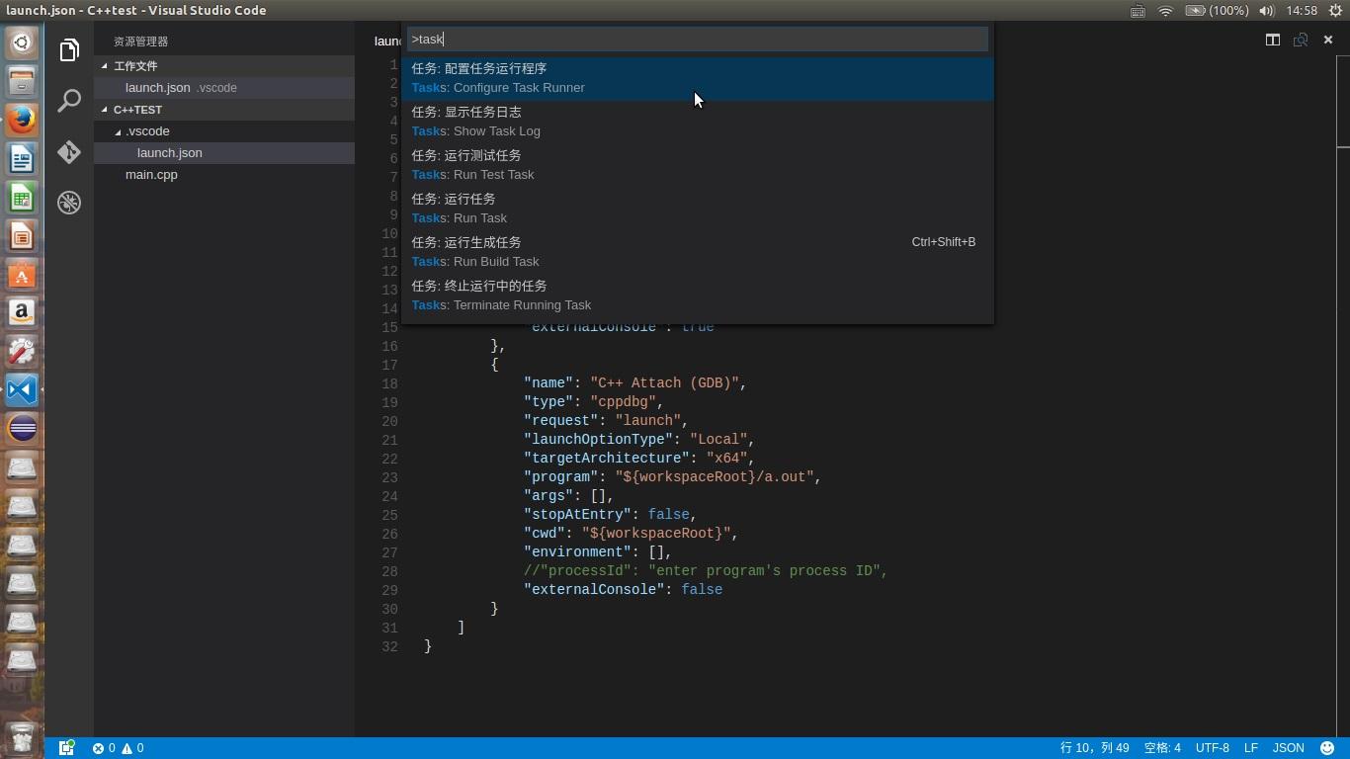The height and width of the screenshot is (759, 1350).
Task: Select Tasks: Configure Task Runner command
Action: (x=696, y=78)
